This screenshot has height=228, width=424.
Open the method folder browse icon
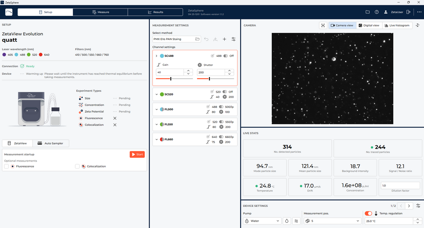pos(198,39)
